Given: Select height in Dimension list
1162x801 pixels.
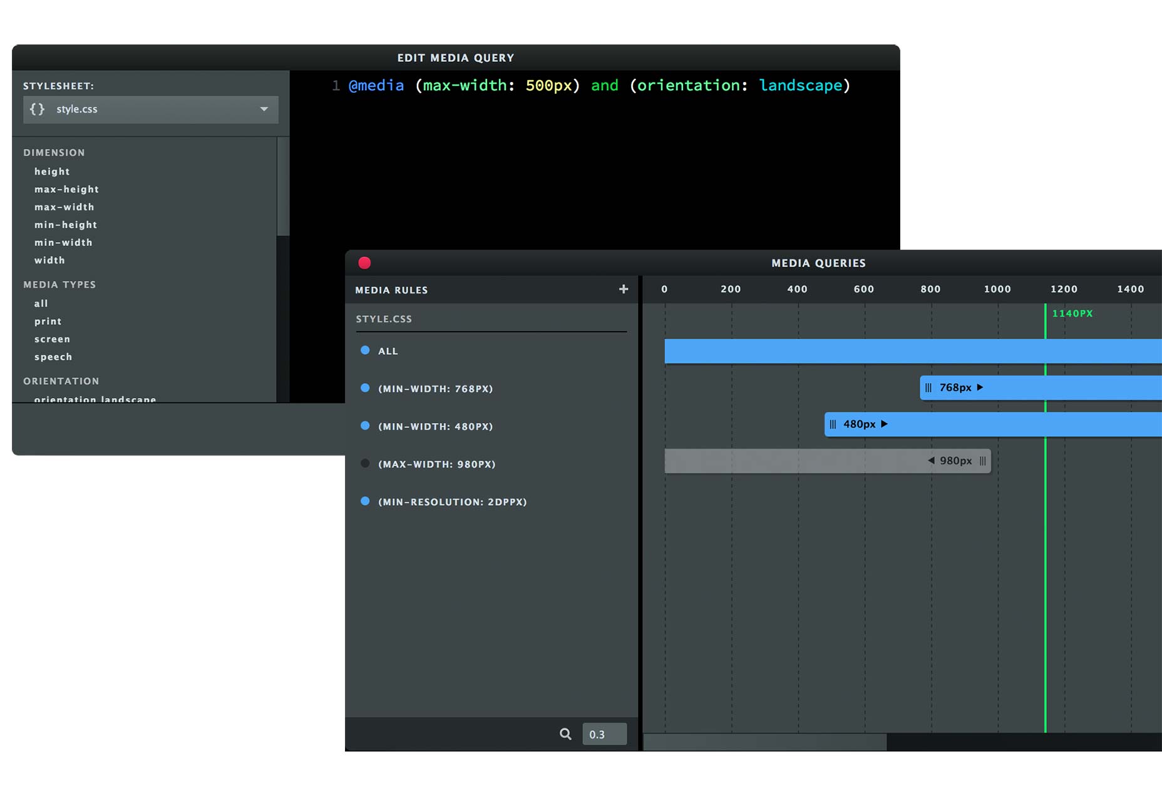Looking at the screenshot, I should tap(52, 171).
